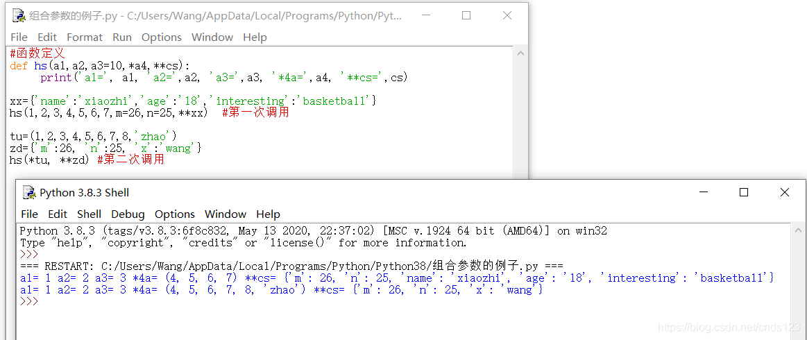The height and width of the screenshot is (340, 807).
Task: Click the 'Python 3.8.3 (tags/v3.8.3...' version line
Action: point(314,231)
